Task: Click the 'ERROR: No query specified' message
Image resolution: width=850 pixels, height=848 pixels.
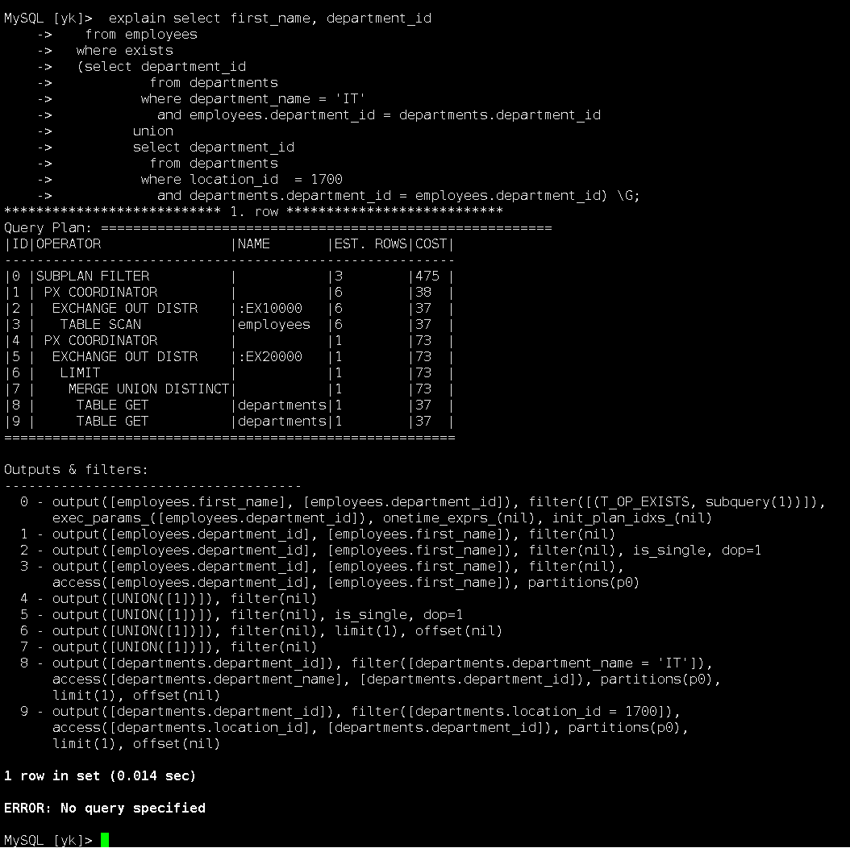Action: point(105,808)
